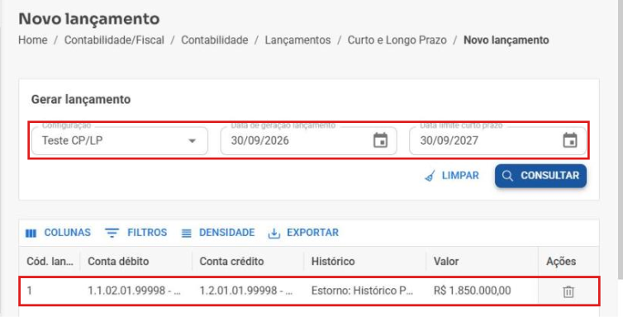Image resolution: width=623 pixels, height=317 pixels.
Task: Select cell Estorno: Histórico P...
Action: (364, 291)
